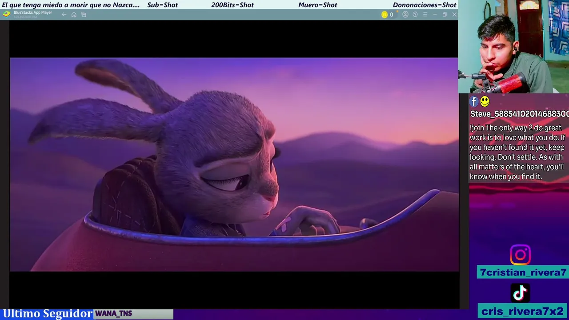The width and height of the screenshot is (569, 320).
Task: Click the TikTok logo icon
Action: (520, 293)
